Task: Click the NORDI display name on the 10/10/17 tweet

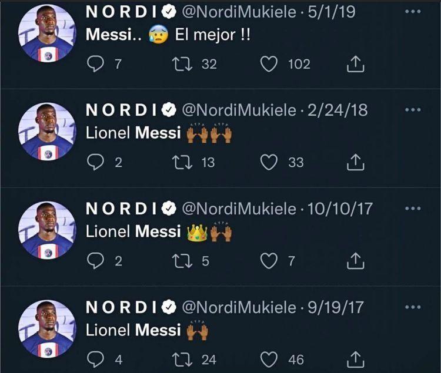Action: [x=122, y=209]
